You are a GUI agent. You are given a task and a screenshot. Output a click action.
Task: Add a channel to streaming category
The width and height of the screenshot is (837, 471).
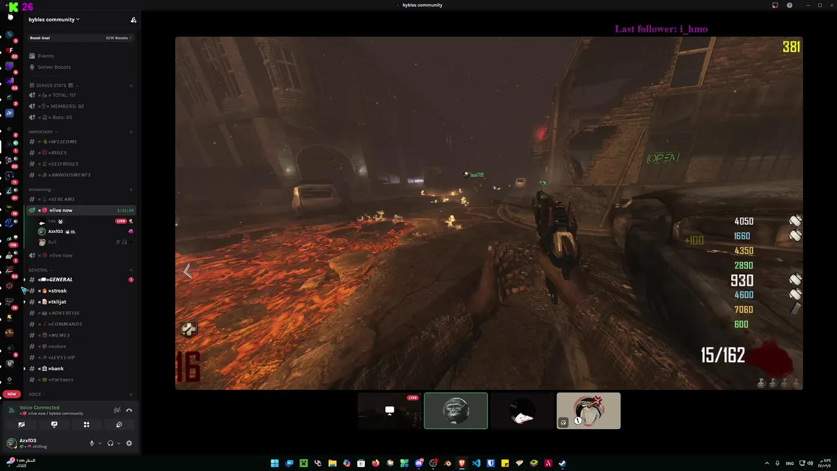(131, 190)
